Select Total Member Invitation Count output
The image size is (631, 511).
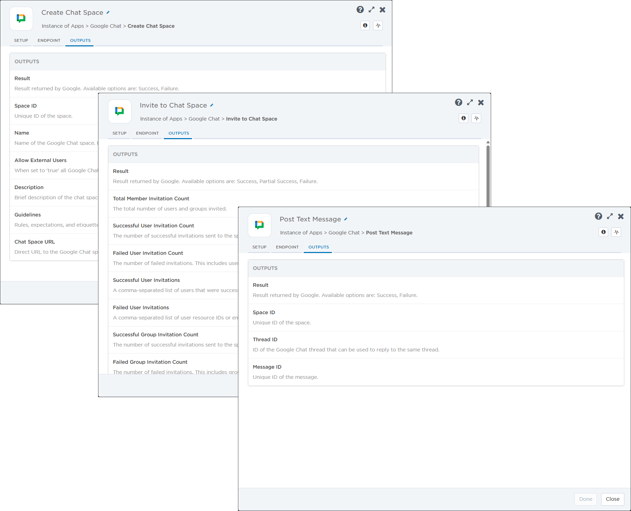tap(294, 203)
